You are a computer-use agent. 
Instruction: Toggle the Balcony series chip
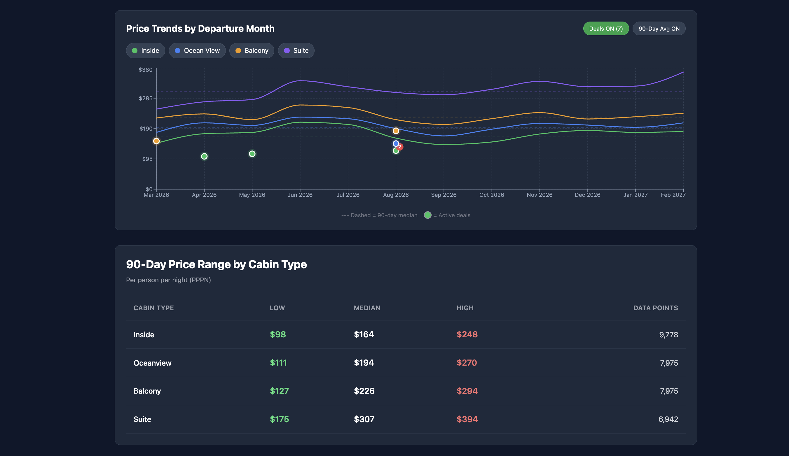[x=252, y=51]
